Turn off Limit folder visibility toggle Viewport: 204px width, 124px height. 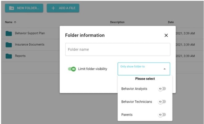pyautogui.click(x=72, y=69)
